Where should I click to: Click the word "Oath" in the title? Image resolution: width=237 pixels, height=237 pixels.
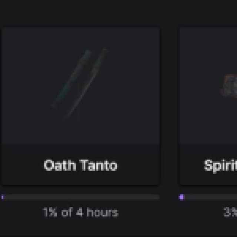[57, 165]
